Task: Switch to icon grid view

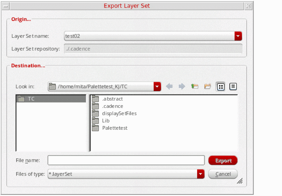Action: click(x=221, y=87)
